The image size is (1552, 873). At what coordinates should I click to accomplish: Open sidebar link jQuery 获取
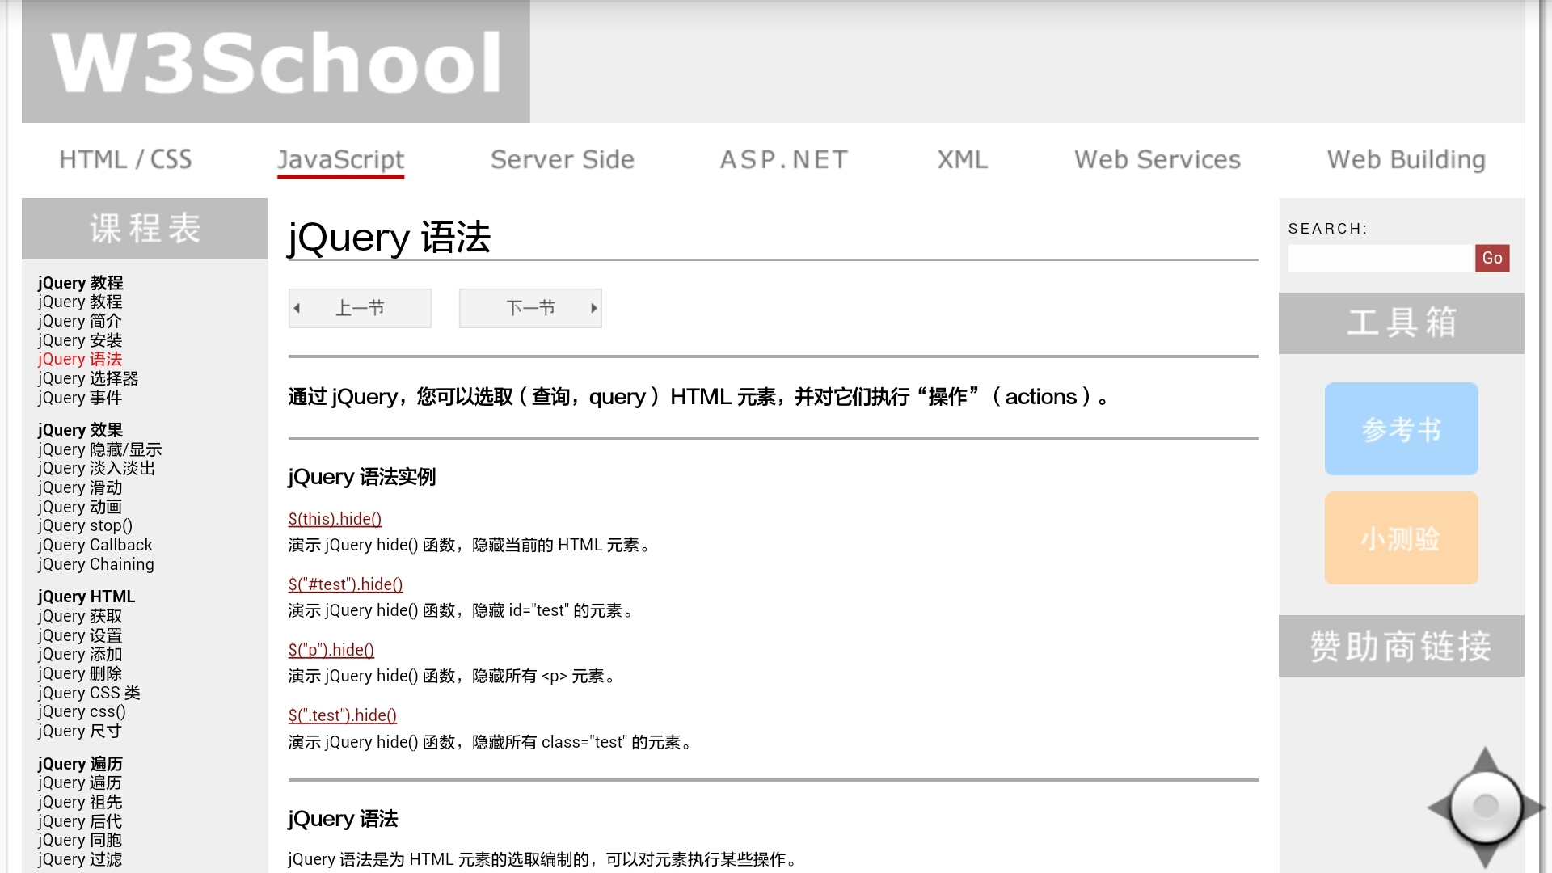[79, 616]
